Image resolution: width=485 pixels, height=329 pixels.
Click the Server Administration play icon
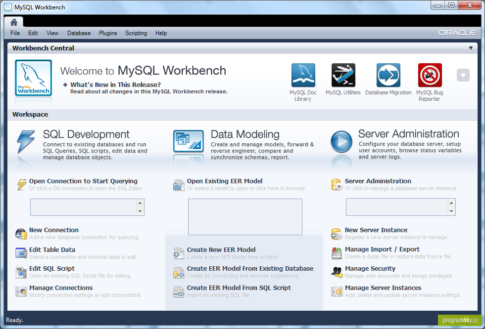click(x=341, y=142)
